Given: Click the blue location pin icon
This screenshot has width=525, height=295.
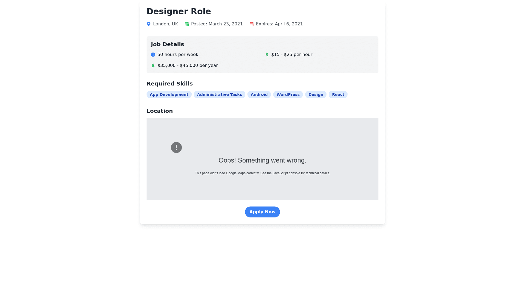Looking at the screenshot, I should [x=149, y=24].
